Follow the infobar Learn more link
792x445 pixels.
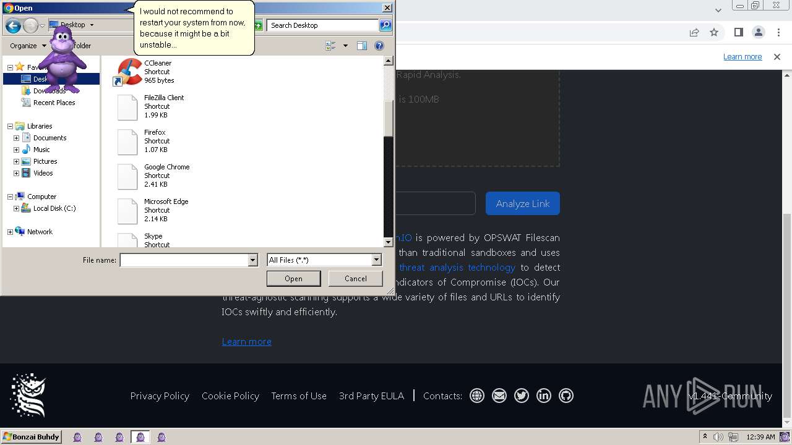[x=742, y=56]
